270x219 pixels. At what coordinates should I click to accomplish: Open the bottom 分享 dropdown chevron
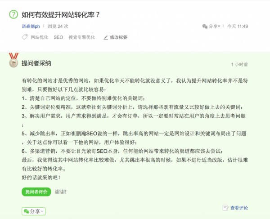(x=42, y=211)
